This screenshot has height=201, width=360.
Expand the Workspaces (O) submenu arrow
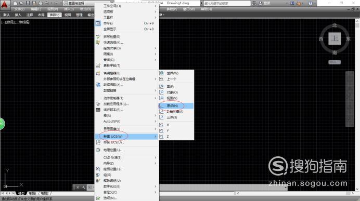(156, 6)
